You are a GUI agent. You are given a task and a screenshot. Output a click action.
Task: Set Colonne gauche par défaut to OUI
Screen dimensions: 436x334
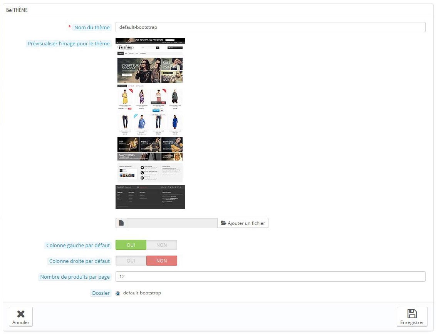point(131,245)
